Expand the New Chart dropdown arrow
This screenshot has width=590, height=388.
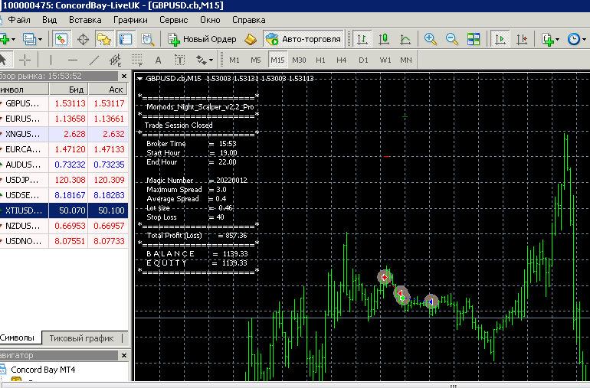14,40
